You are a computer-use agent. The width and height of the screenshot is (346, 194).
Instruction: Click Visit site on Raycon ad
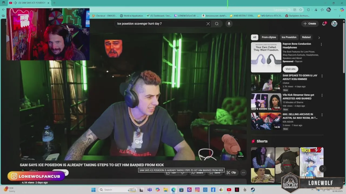click(290, 69)
